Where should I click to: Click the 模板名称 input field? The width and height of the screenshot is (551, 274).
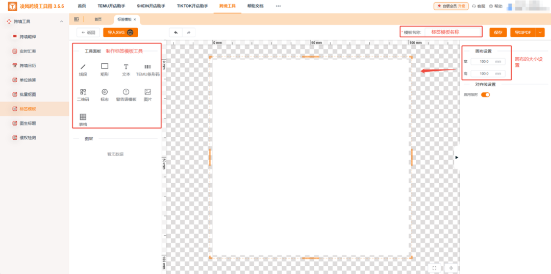[x=452, y=32]
